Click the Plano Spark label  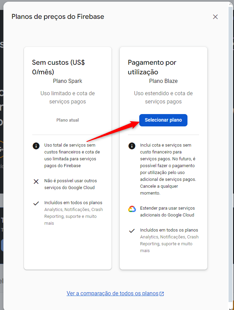[67, 81]
